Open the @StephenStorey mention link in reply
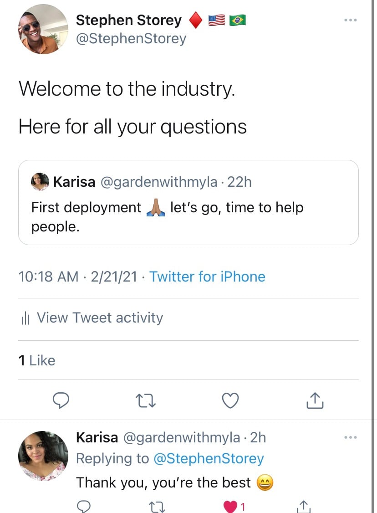 (x=209, y=458)
